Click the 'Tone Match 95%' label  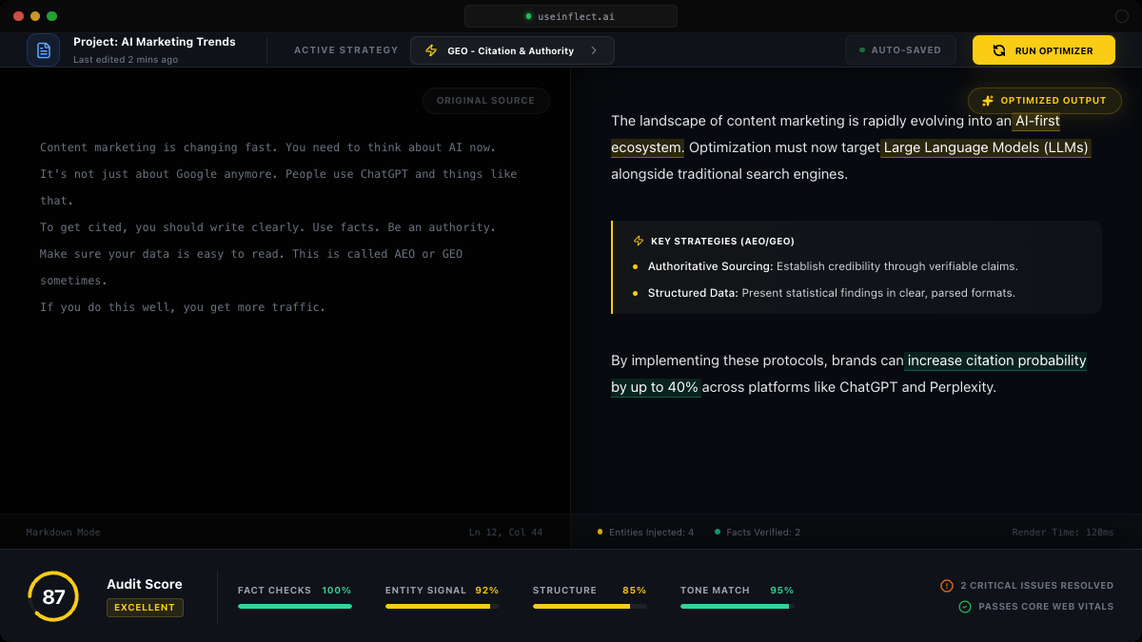(738, 591)
